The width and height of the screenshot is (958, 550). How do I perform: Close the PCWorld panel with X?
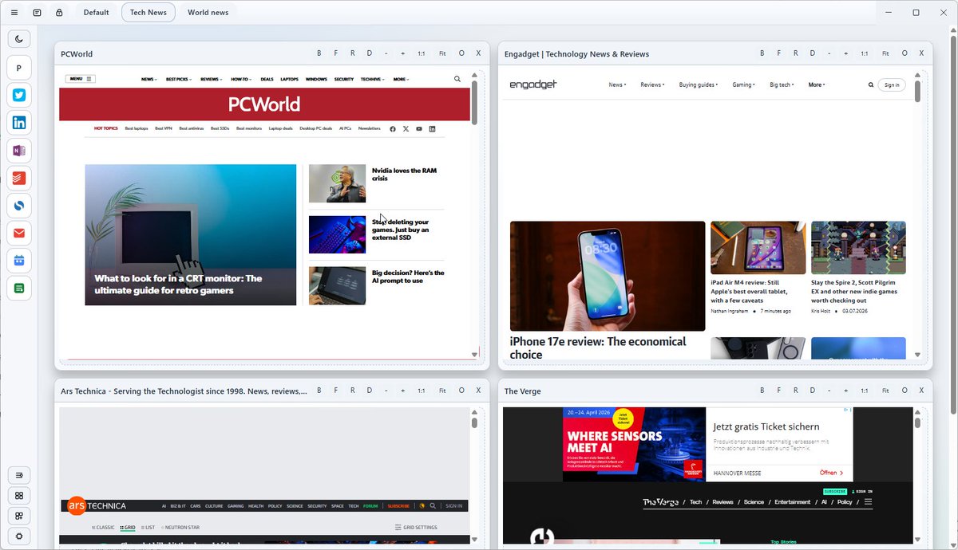pyautogui.click(x=478, y=53)
